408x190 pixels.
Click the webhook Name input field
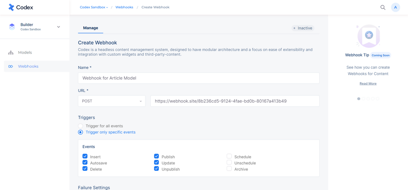coord(199,78)
